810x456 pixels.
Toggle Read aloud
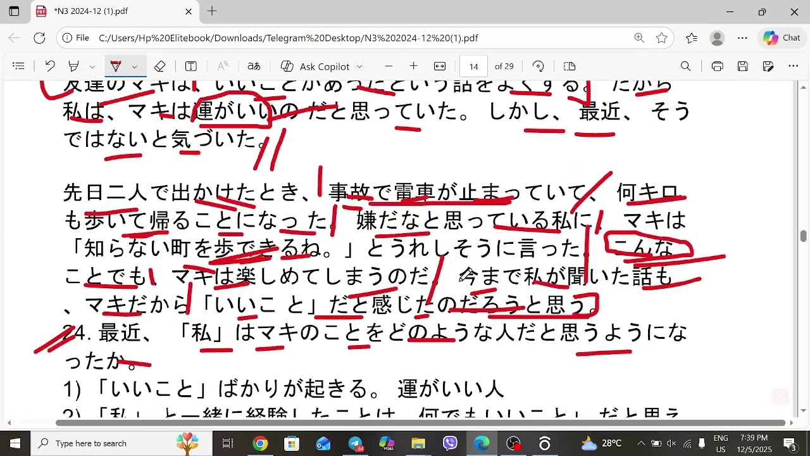223,66
